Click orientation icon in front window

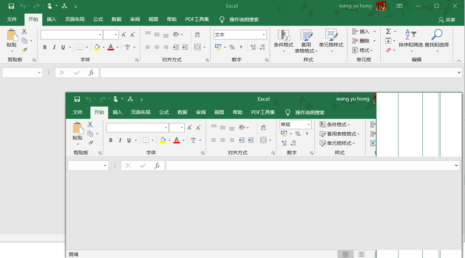point(242,128)
